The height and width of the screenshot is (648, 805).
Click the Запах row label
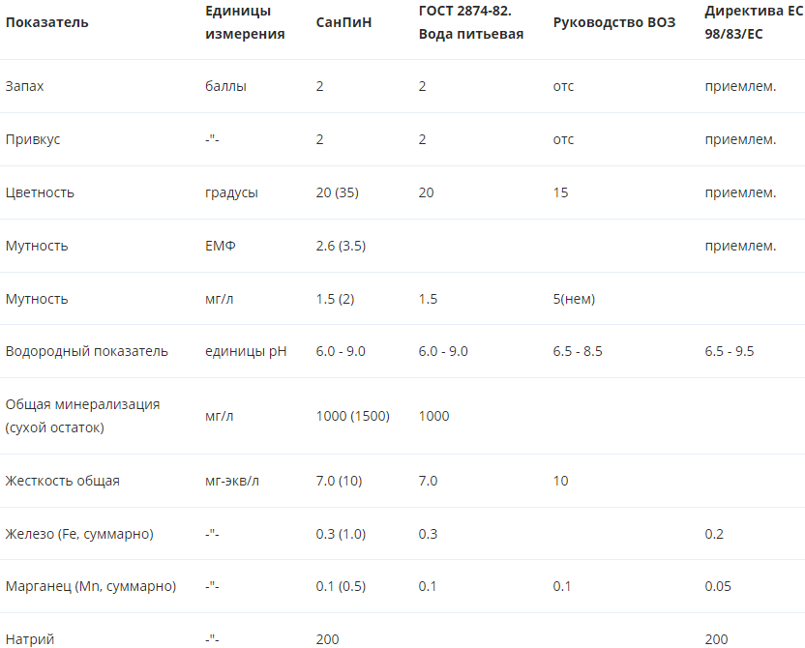coord(24,86)
